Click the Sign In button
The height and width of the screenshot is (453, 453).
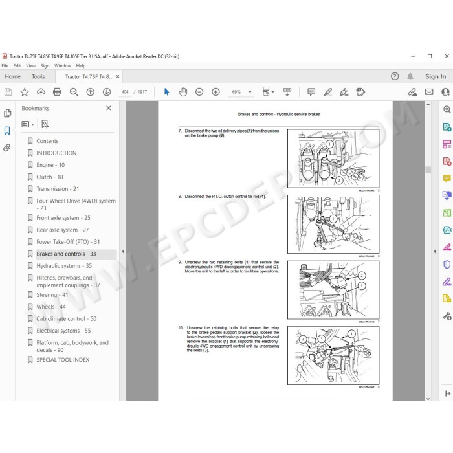click(436, 76)
